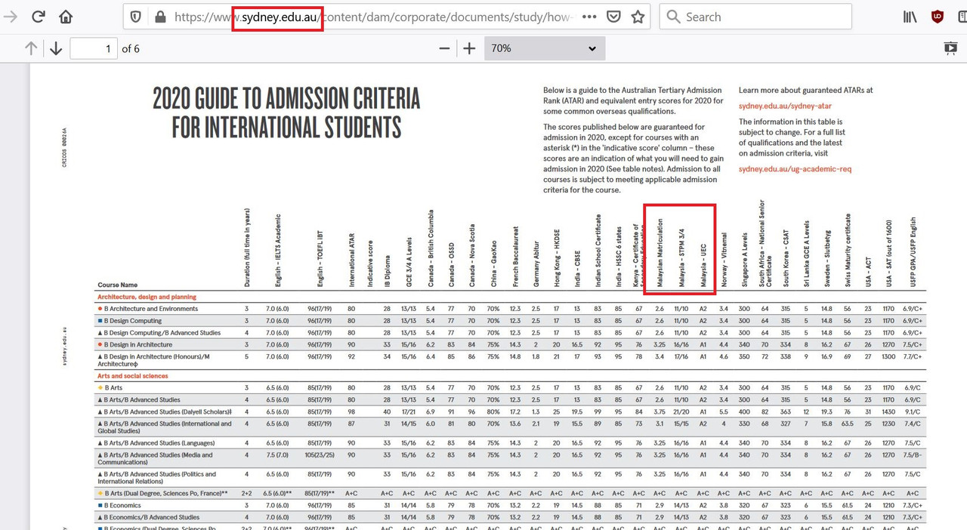This screenshot has width=967, height=530.
Task: Select B Architecture and Environments row name
Action: coord(151,309)
